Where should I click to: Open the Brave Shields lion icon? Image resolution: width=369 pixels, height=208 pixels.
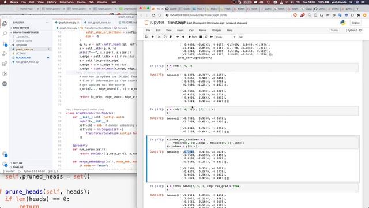[x=295, y=15]
